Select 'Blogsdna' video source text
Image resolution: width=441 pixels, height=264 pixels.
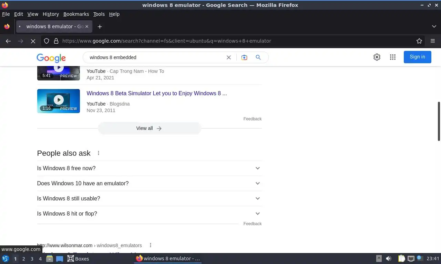click(x=120, y=104)
